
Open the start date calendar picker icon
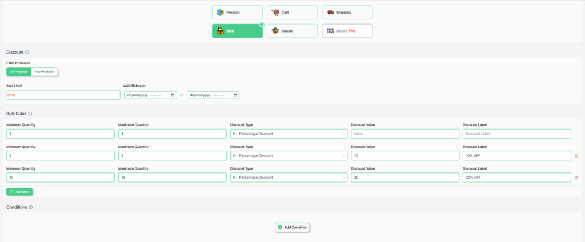coord(173,95)
